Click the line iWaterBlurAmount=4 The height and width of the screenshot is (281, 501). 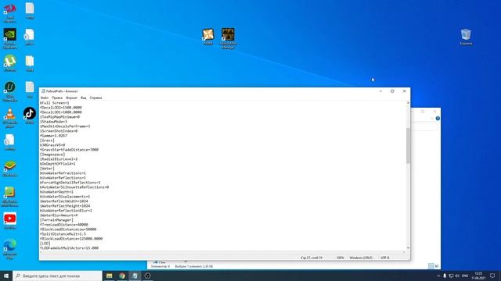(59, 215)
